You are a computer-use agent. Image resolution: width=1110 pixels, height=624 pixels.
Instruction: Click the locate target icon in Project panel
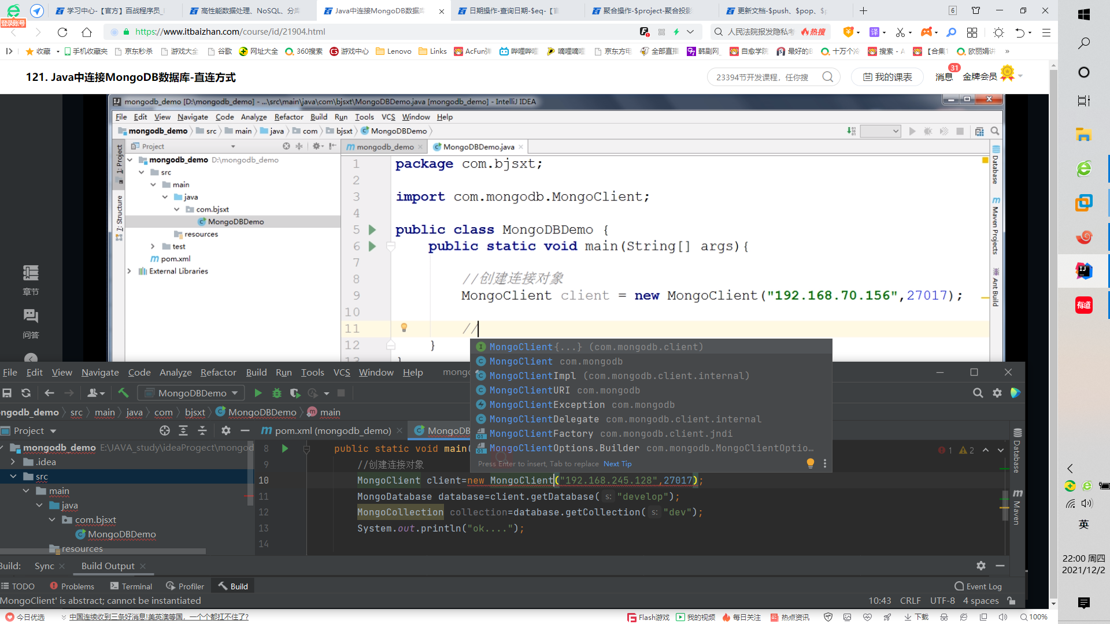pyautogui.click(x=165, y=430)
